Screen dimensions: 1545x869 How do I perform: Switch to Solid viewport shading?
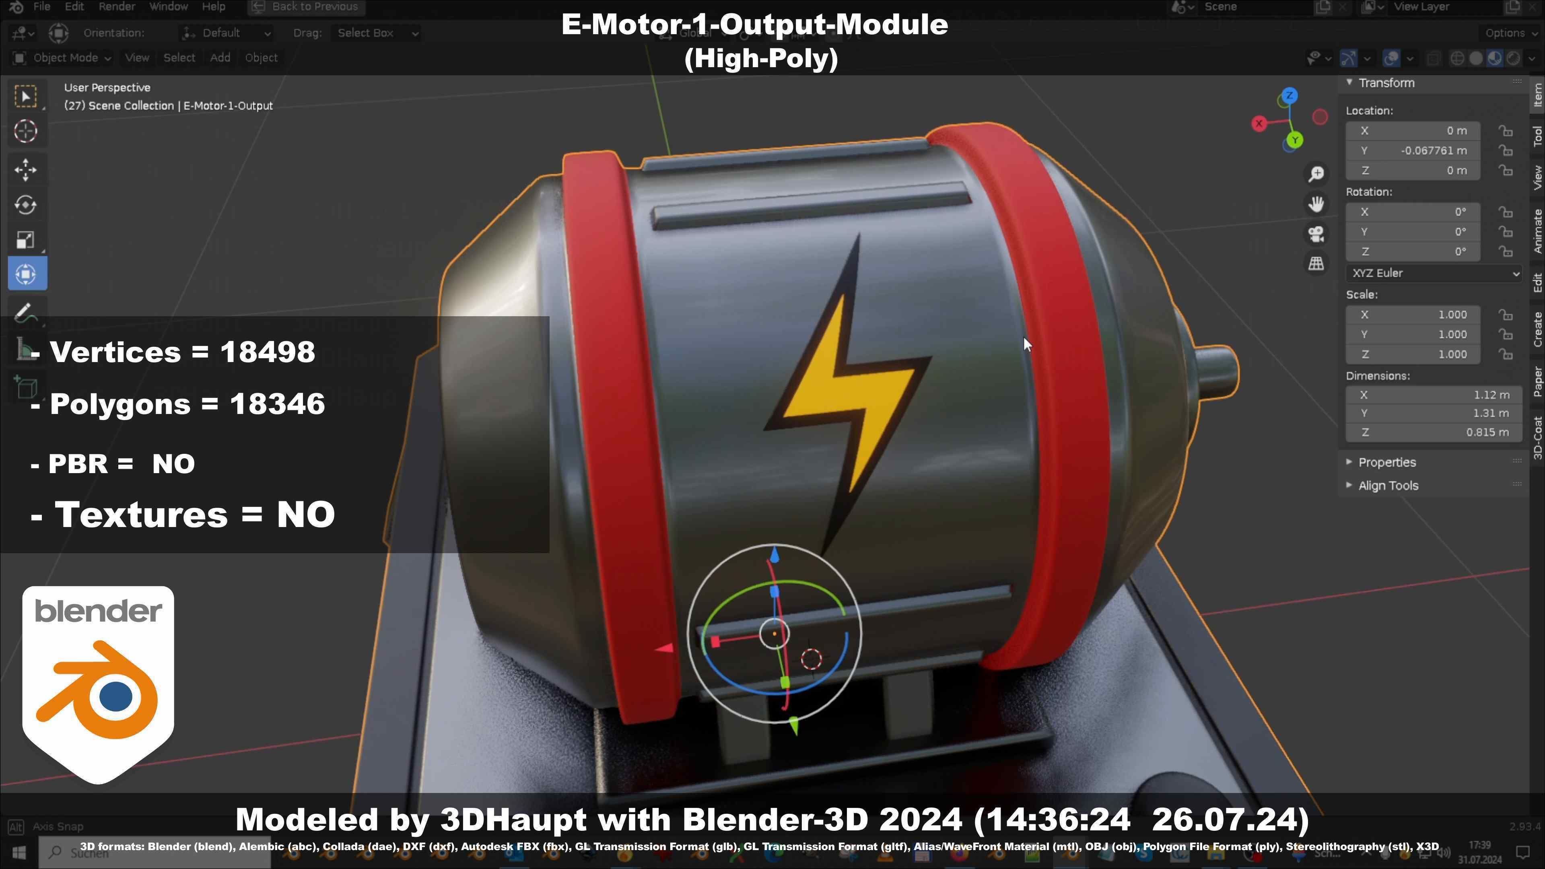click(x=1476, y=58)
